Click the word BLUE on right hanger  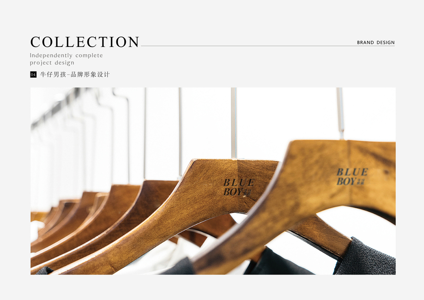tap(353, 172)
